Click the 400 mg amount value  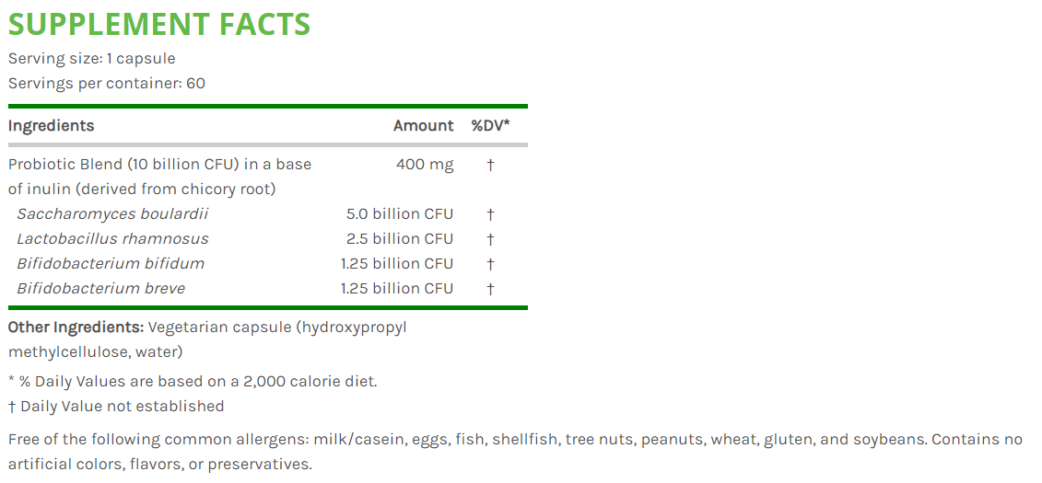tap(425, 164)
